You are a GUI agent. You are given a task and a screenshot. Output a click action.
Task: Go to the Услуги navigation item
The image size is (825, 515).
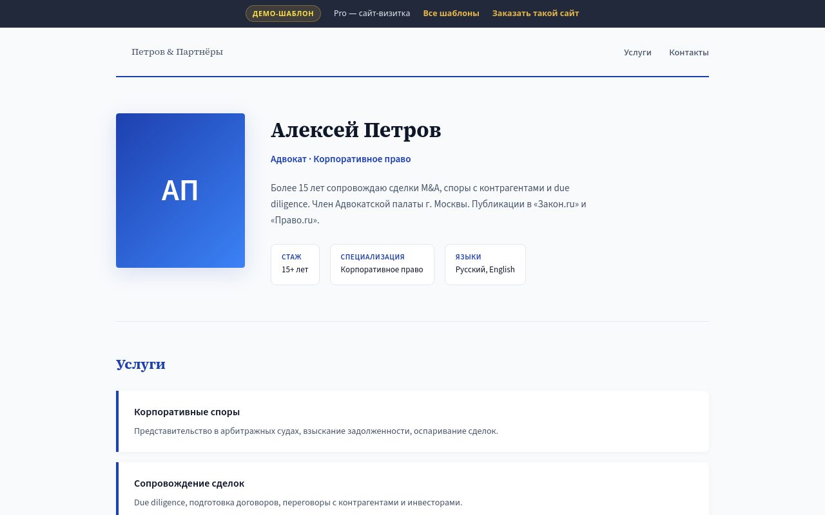(x=637, y=53)
